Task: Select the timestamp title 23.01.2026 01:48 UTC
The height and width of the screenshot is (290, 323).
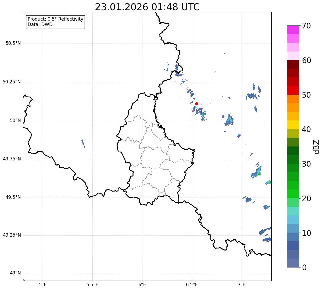Action: click(147, 7)
